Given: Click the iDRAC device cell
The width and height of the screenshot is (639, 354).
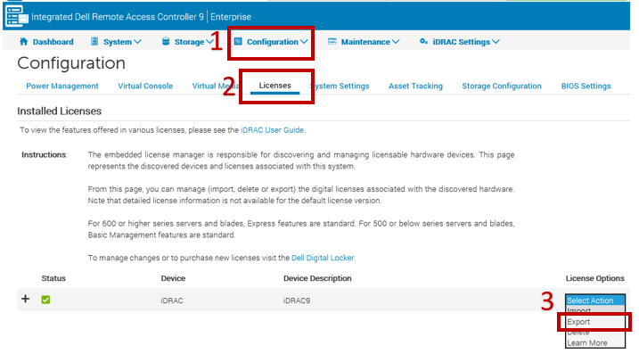Looking at the screenshot, I should pos(172,300).
